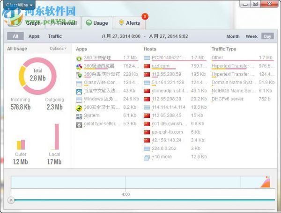Select the uzzf.com host link
Screen dimensions: 281x213
tap(161, 66)
